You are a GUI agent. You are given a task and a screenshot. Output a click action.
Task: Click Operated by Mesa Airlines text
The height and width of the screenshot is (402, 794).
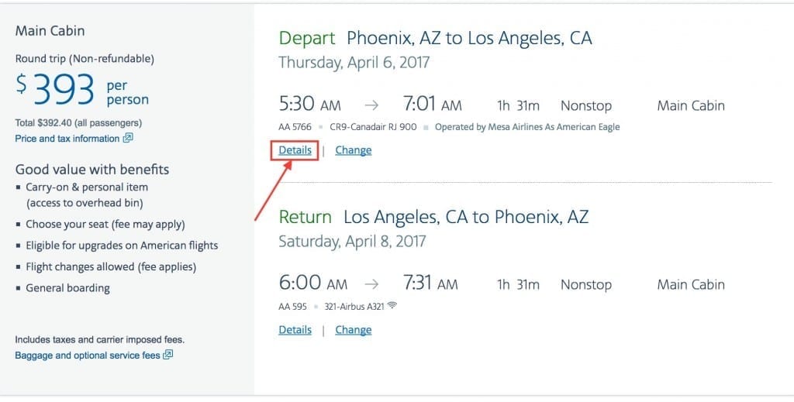click(x=527, y=127)
